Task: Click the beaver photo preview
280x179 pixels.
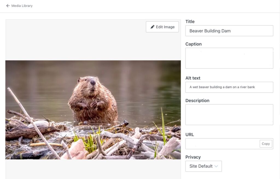Action: [93, 110]
